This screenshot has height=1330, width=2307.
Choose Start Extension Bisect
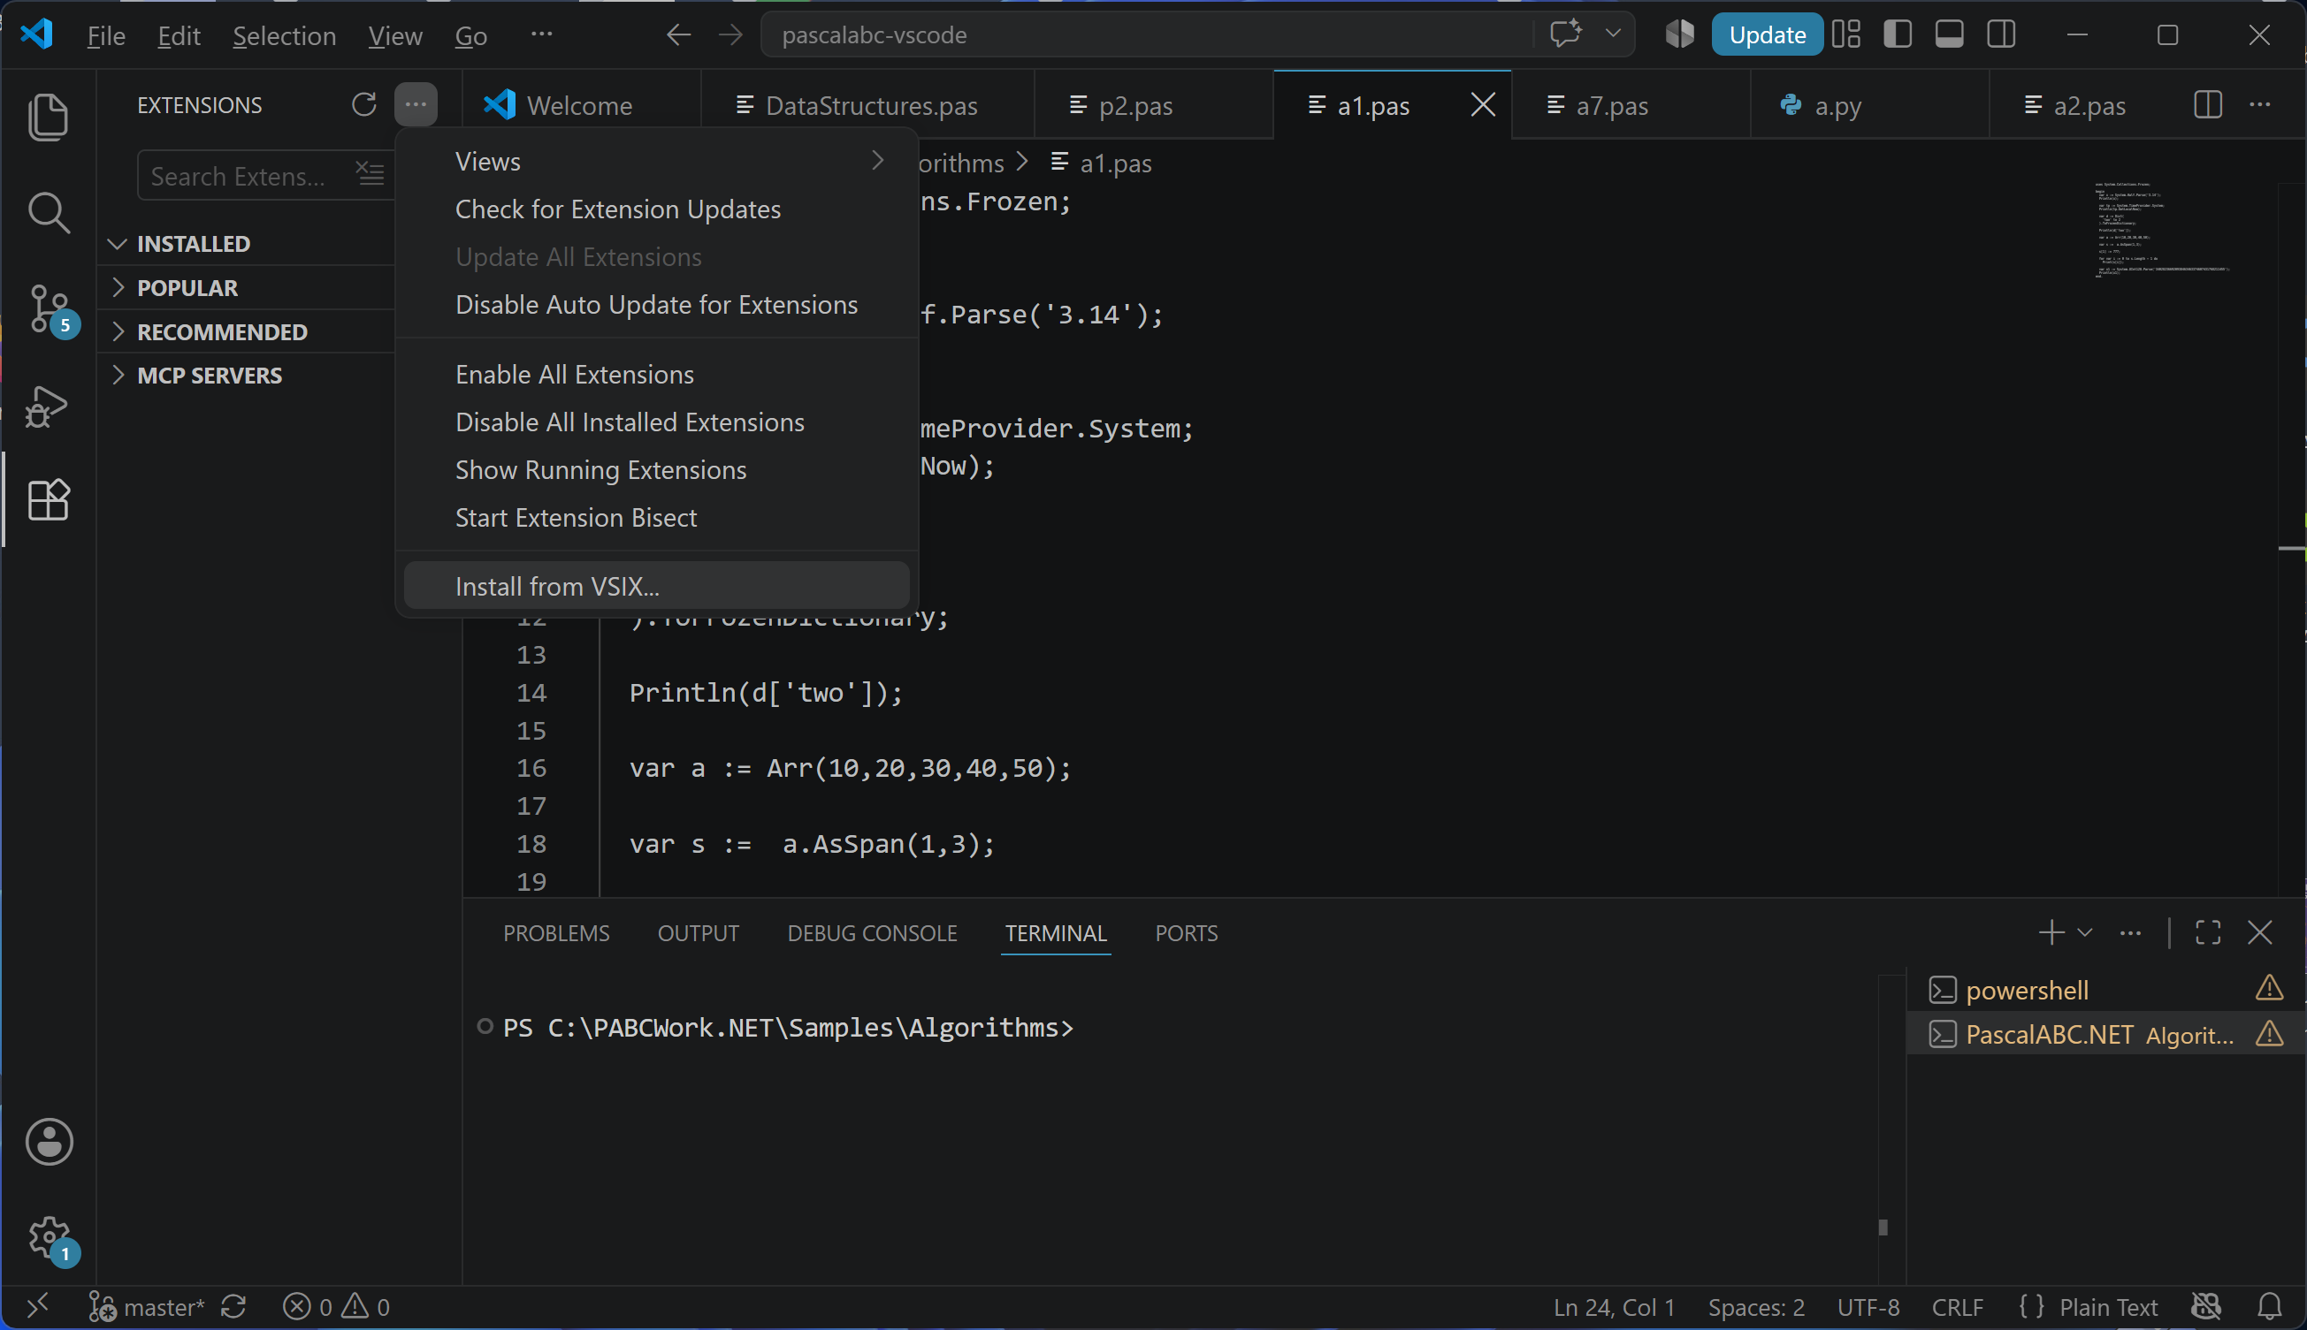656,517
